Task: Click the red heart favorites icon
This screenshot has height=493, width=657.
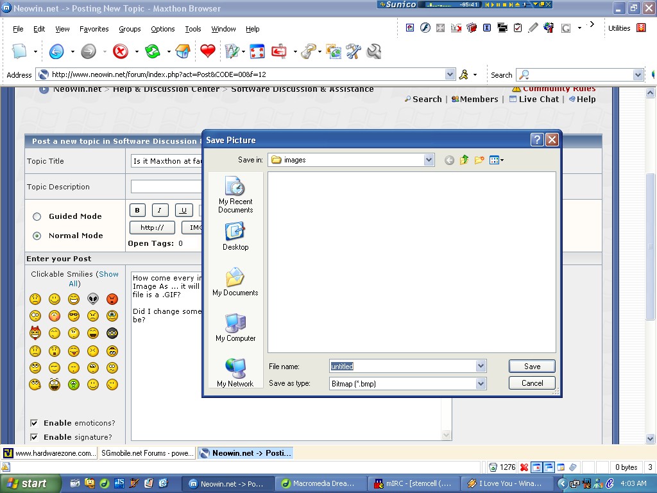Action: pyautogui.click(x=208, y=51)
